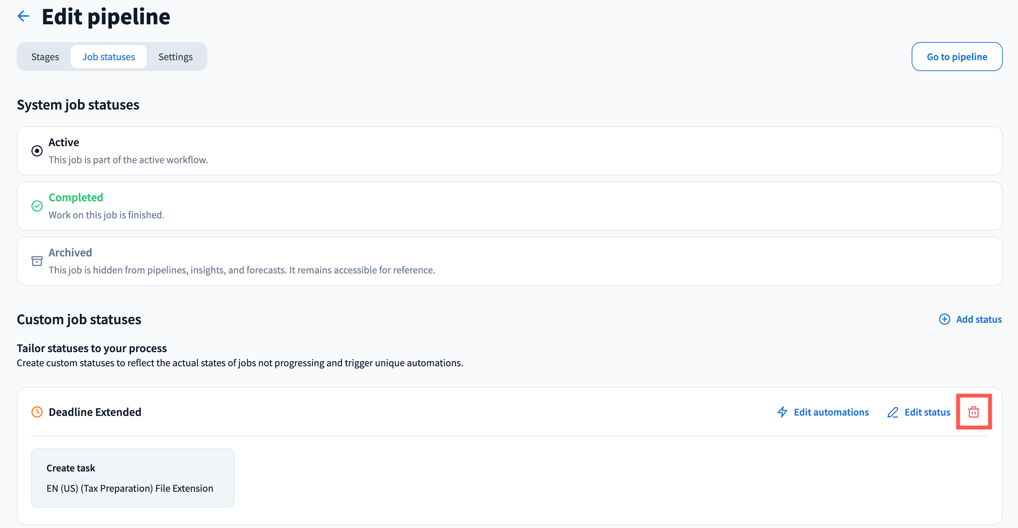Click the Completed green checkmark icon
Image resolution: width=1018 pixels, height=528 pixels.
(x=37, y=206)
